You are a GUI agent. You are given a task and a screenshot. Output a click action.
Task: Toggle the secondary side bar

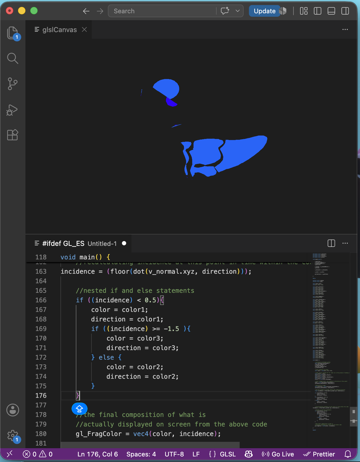click(x=345, y=11)
